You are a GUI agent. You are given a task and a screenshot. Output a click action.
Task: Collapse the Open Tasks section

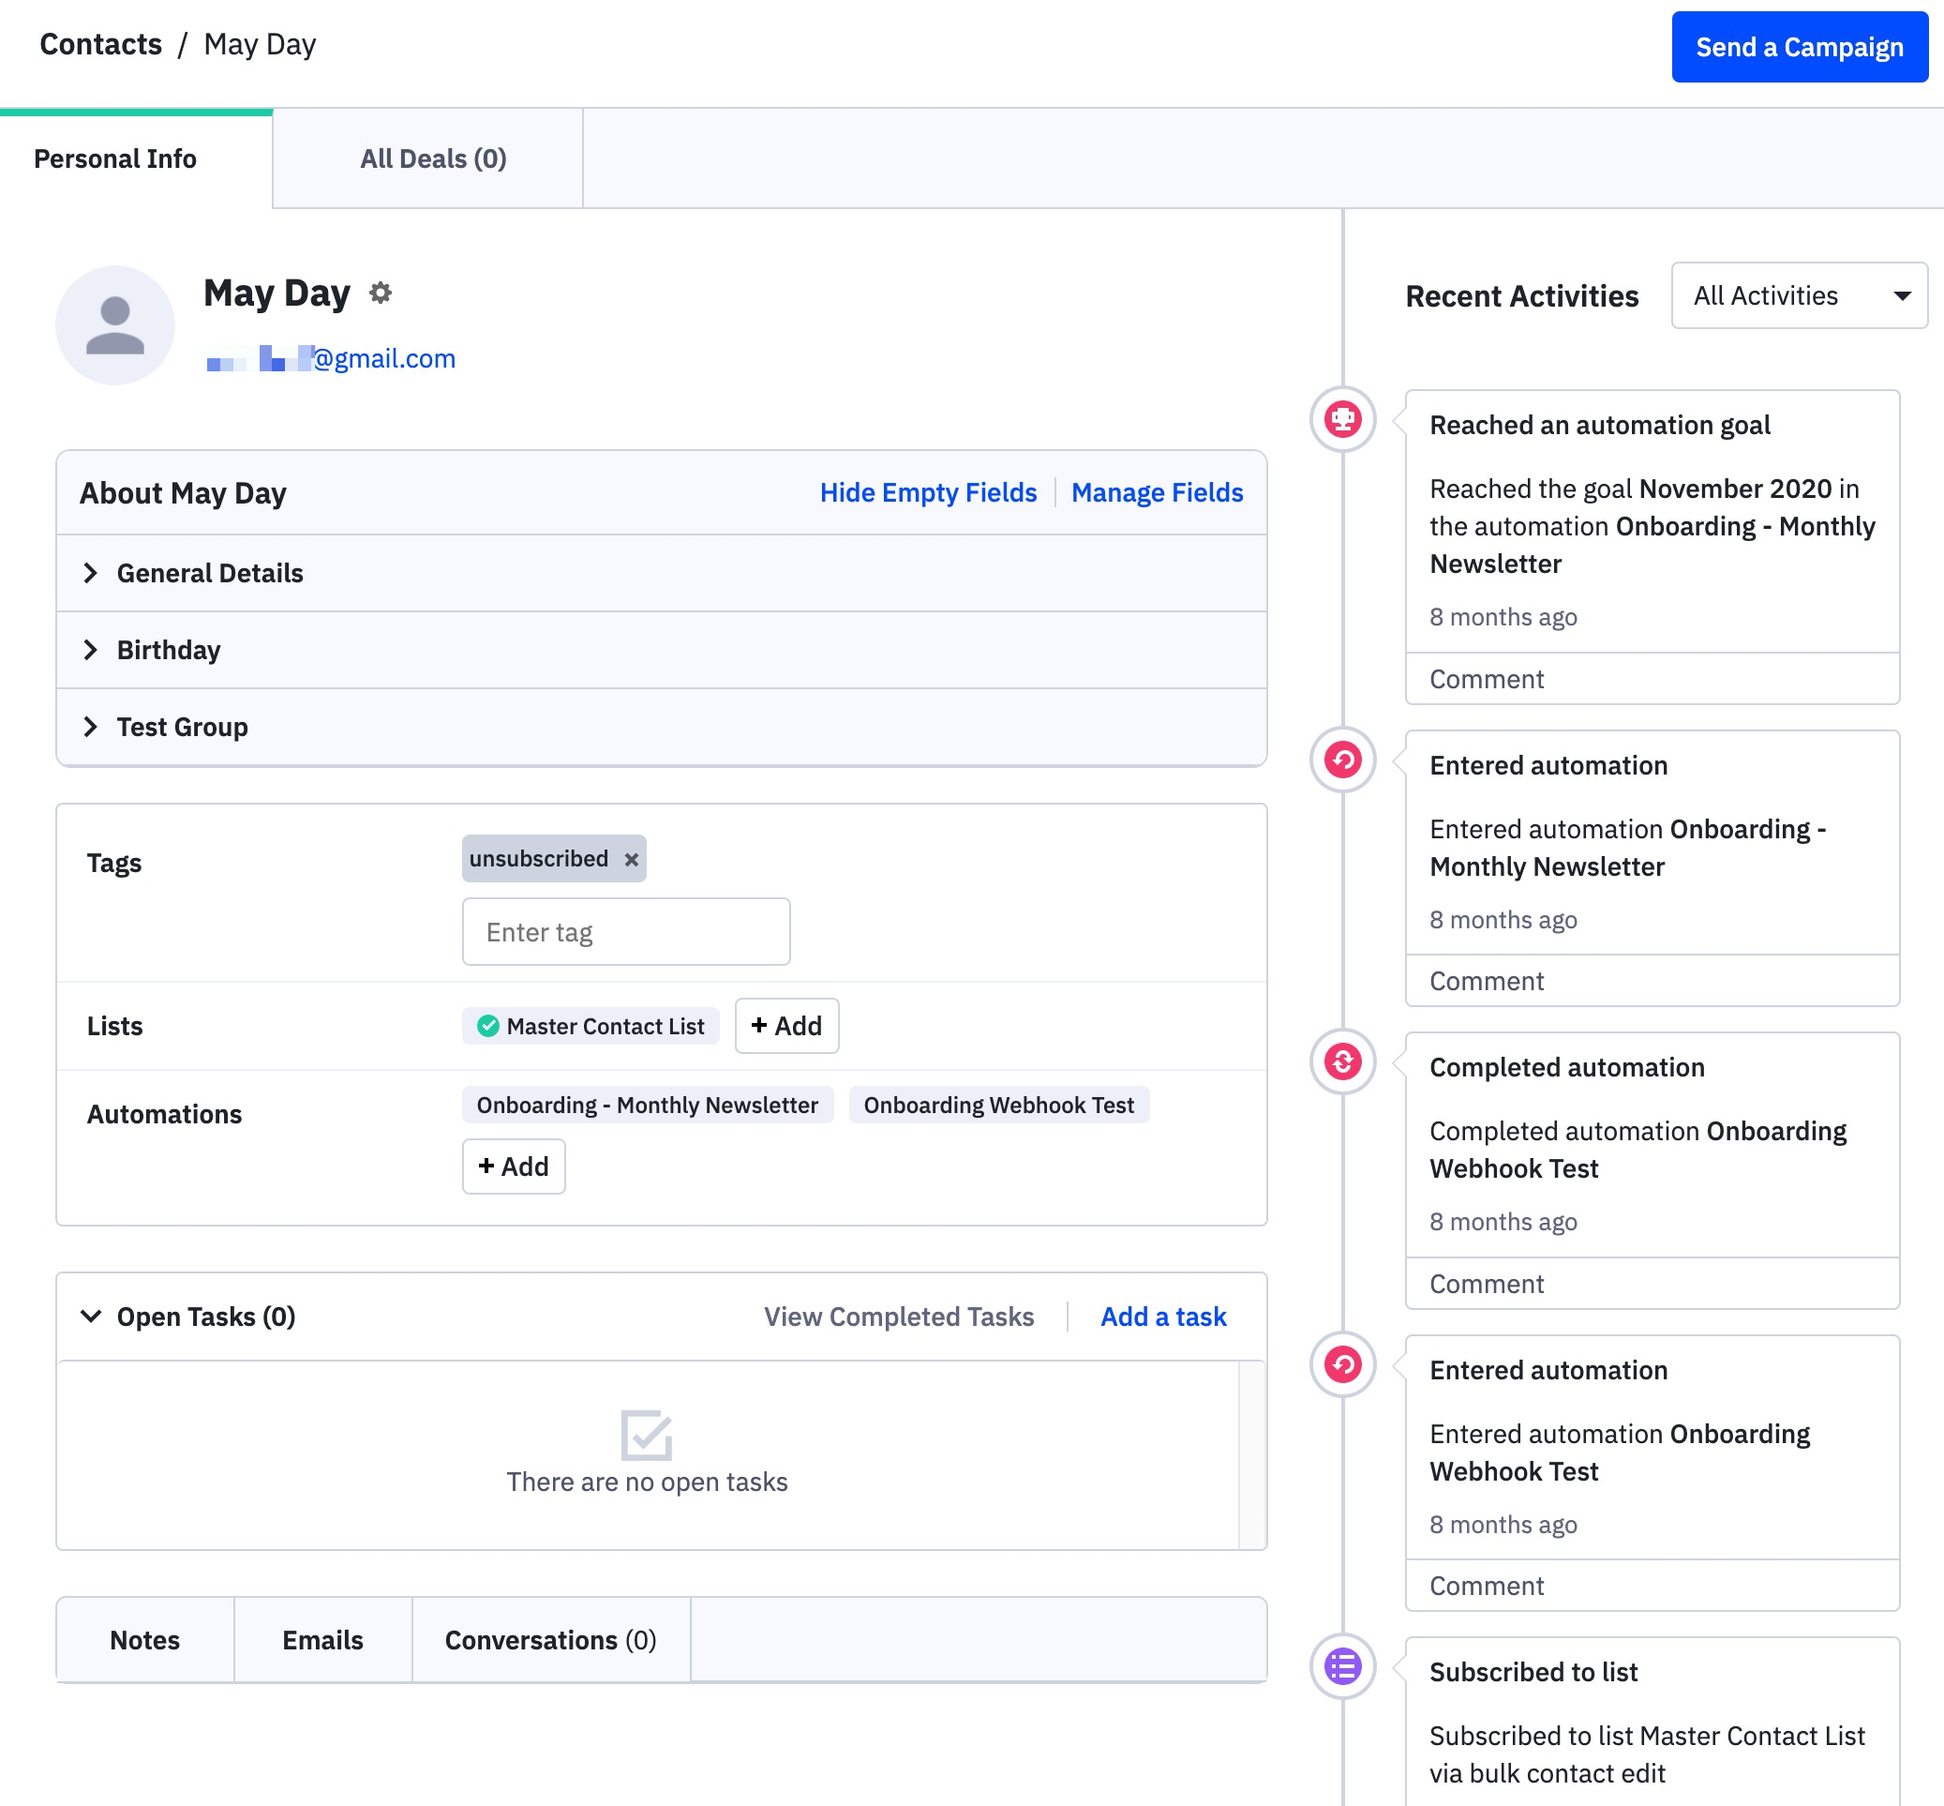pos(91,1317)
